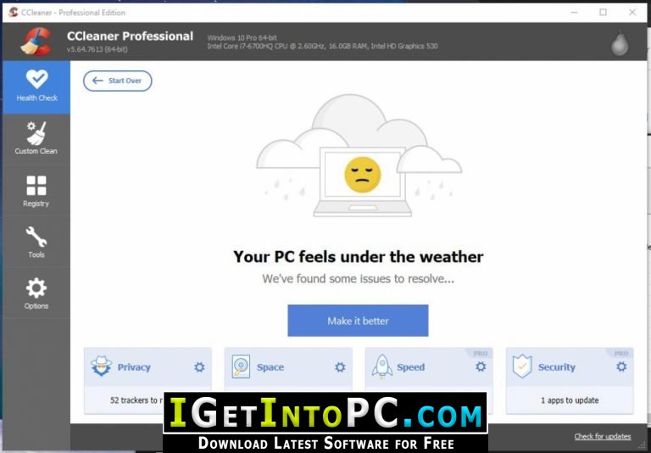Image resolution: width=651 pixels, height=453 pixels.
Task: Click the '1 apps to update' text
Action: pos(570,400)
